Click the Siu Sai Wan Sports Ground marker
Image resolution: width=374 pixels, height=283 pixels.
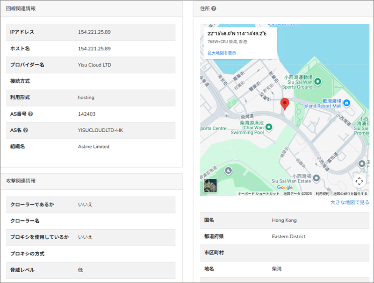(x=317, y=82)
